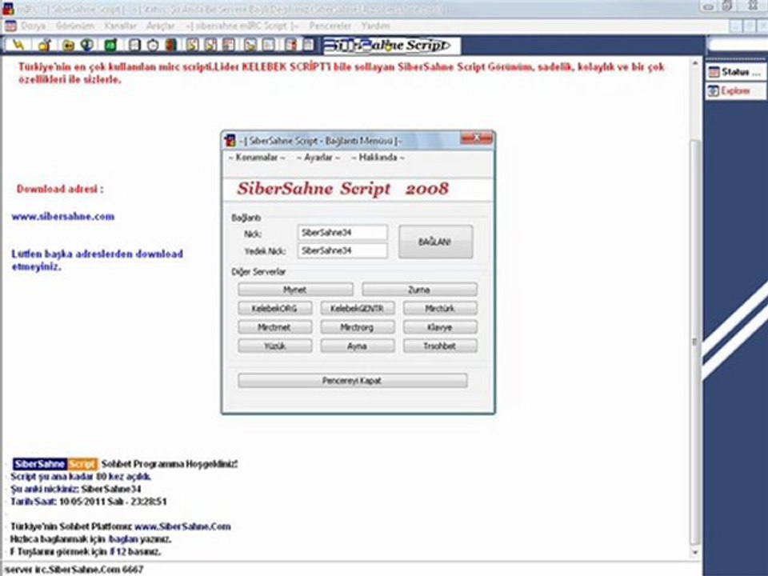Open the Kanallar menu

tap(121, 26)
